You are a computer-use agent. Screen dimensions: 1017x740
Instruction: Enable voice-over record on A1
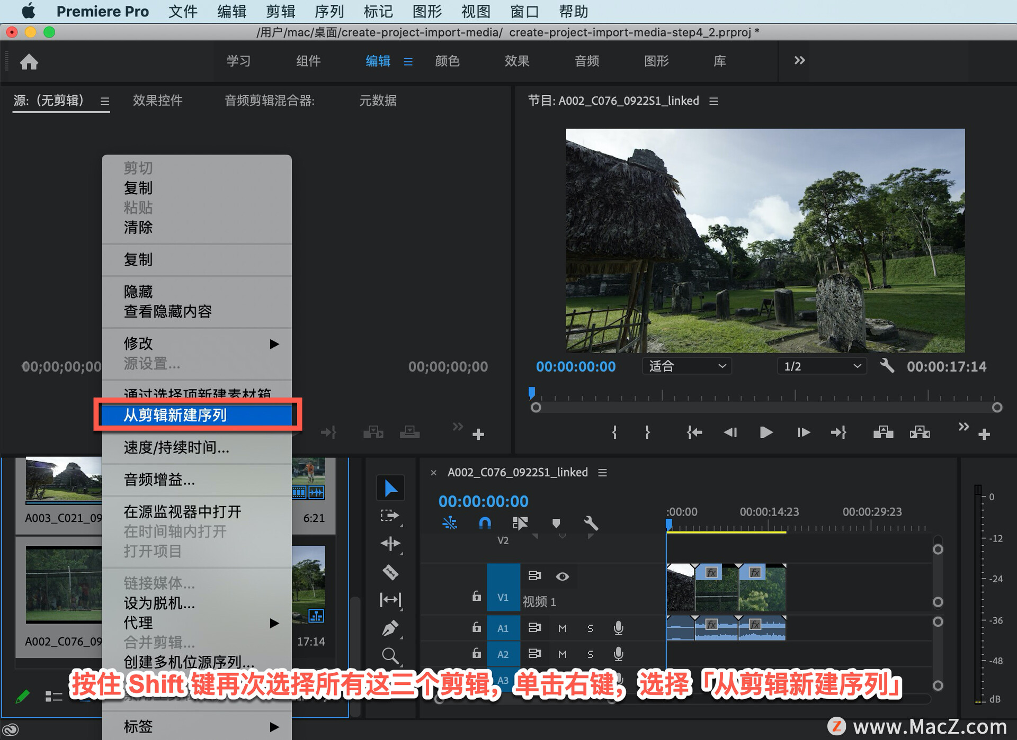point(618,628)
